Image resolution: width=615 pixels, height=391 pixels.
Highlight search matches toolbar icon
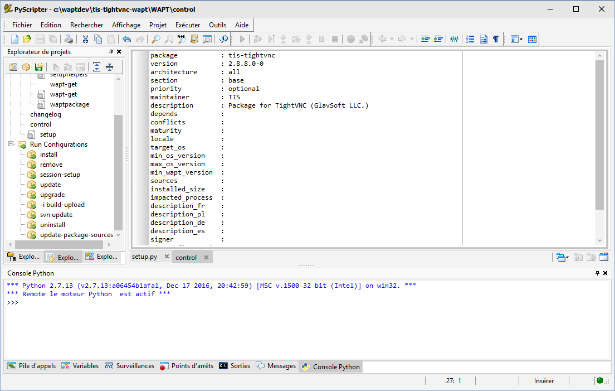(207, 39)
